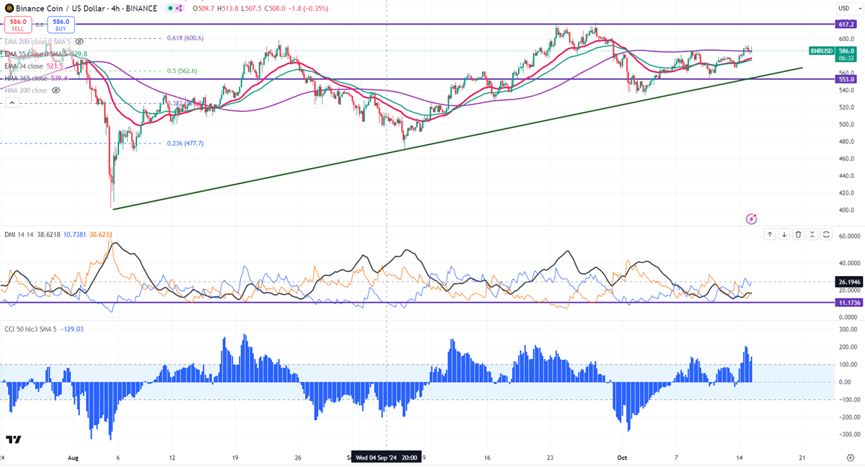Click the Binance Coin symbol logo

[x=9, y=8]
